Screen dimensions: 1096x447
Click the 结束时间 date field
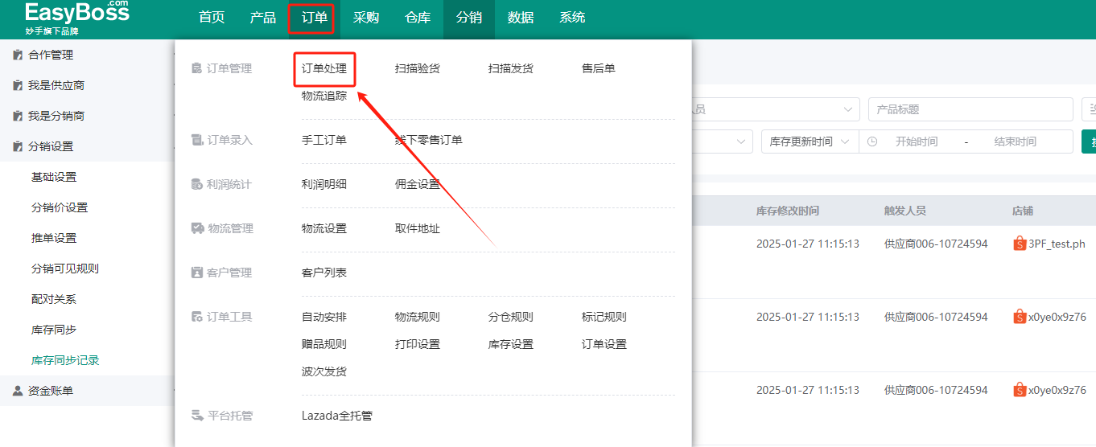[1015, 141]
